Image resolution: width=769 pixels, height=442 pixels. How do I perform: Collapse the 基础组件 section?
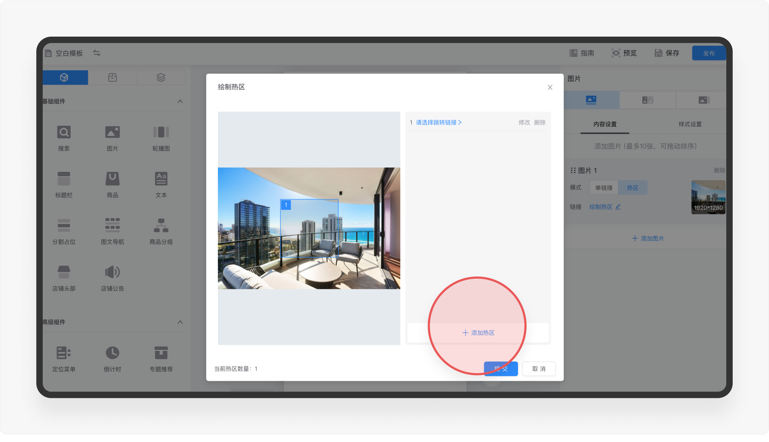(x=180, y=101)
